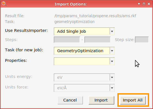This screenshot has width=153, height=109.
Task: Click the arrow beside Add Single Job
Action: pos(112,31)
